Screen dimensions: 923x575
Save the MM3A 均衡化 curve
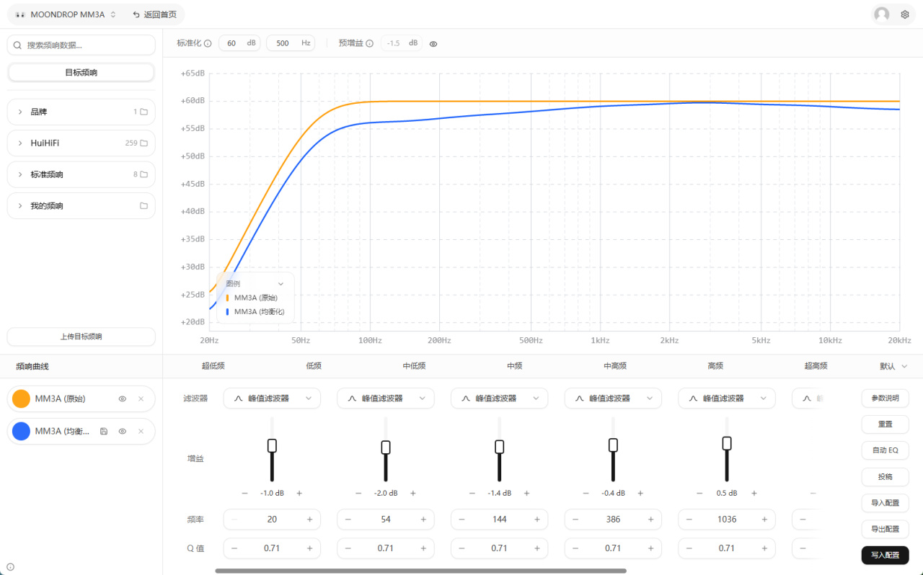click(104, 431)
